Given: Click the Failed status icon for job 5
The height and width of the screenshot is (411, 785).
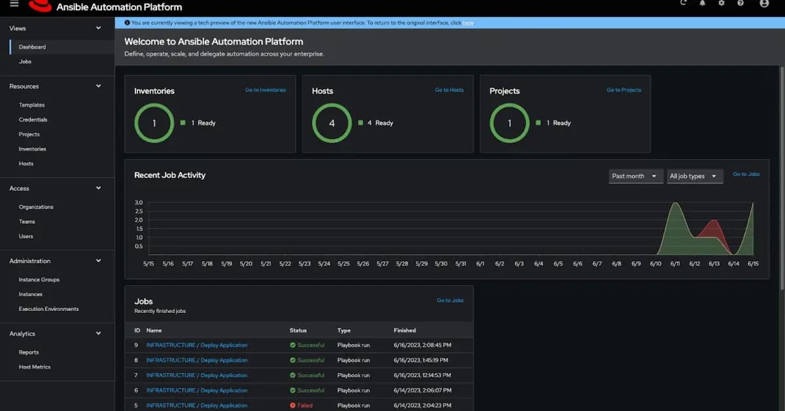Looking at the screenshot, I should coord(293,405).
